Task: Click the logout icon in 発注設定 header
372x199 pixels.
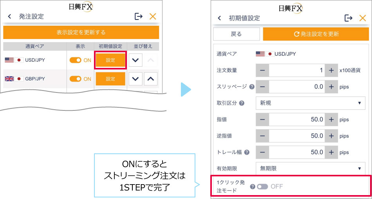Action: click(138, 16)
